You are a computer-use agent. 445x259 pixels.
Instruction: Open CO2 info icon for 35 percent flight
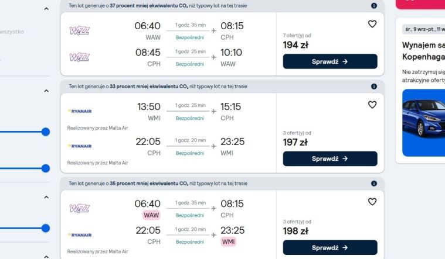[374, 184]
